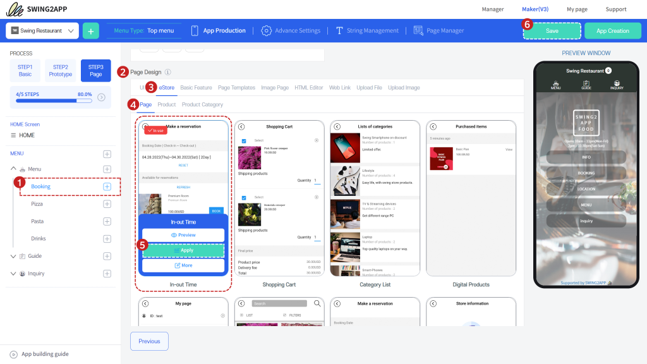Open the Swing Restaurant app dropdown
647x364 pixels.
click(x=42, y=31)
